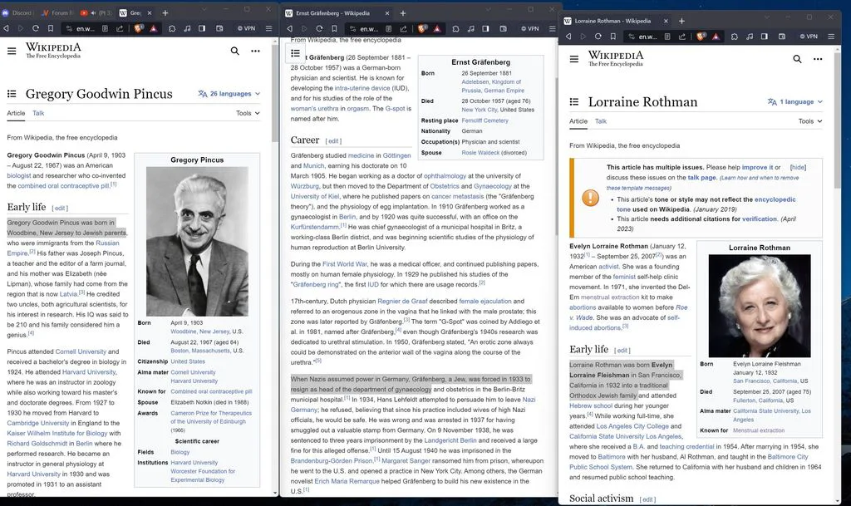Open Brave Wallet in Lorraine Rothman window
This screenshot has width=851, height=506.
(781, 37)
